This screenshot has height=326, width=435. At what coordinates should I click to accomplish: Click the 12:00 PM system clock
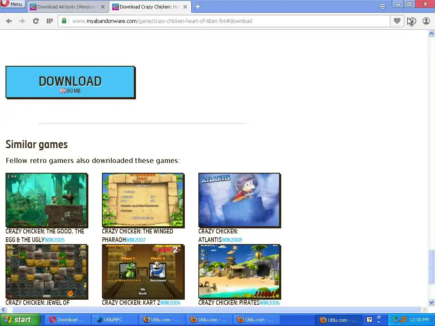pos(419,320)
